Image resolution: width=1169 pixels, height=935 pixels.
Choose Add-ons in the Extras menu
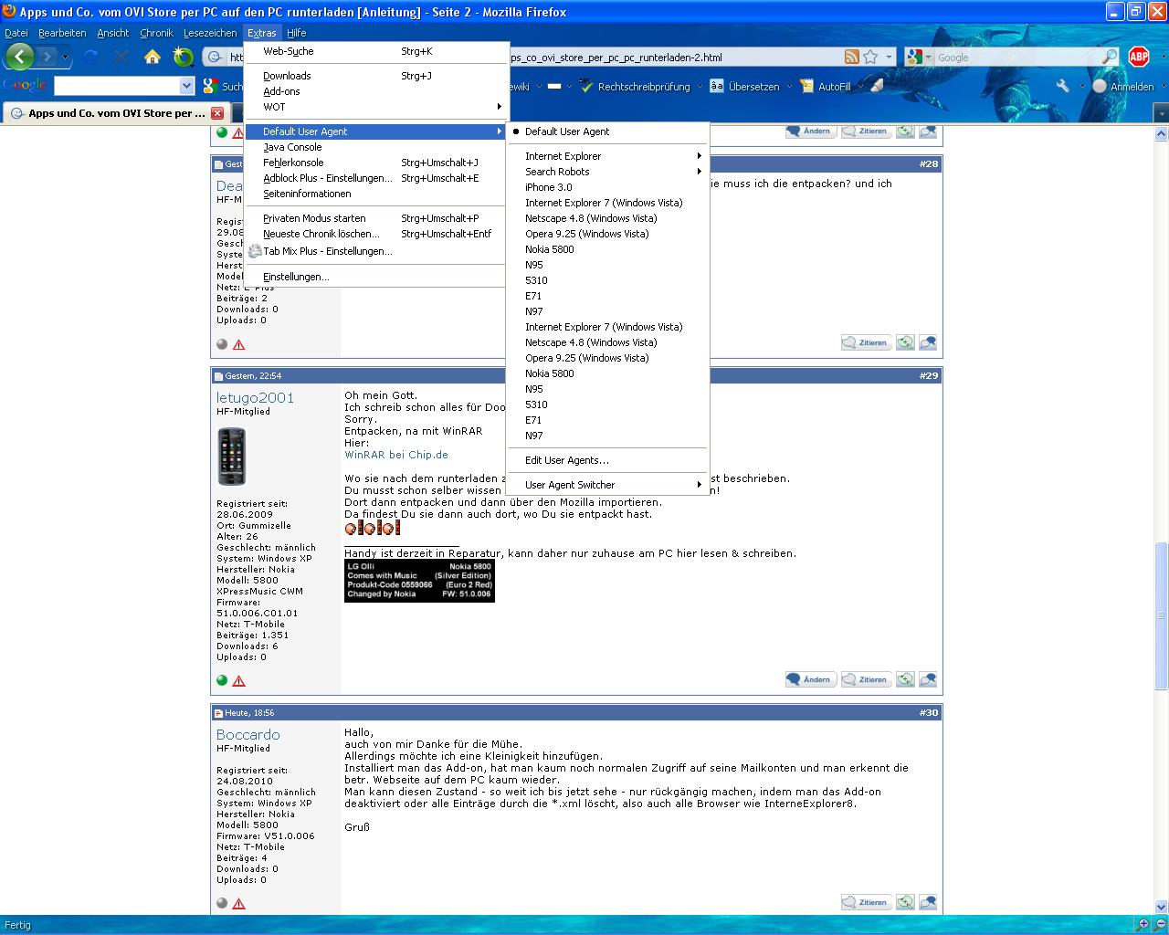tap(375, 91)
